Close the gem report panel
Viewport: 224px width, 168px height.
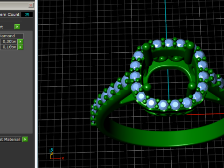[x=31, y=6]
